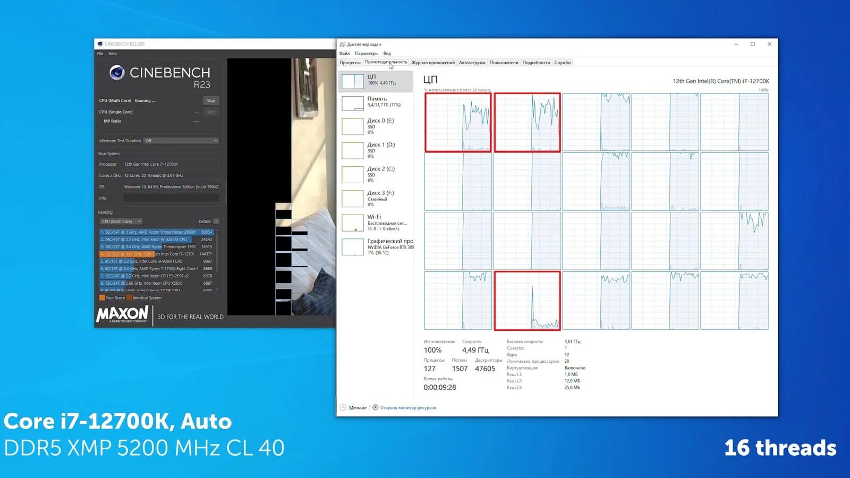Click the Ranking list vertical scrollbar

[x=217, y=260]
